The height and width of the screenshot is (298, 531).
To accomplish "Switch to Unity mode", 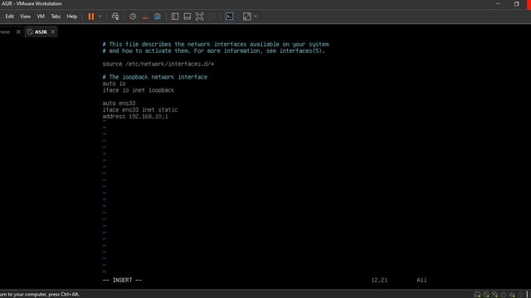I will [212, 17].
